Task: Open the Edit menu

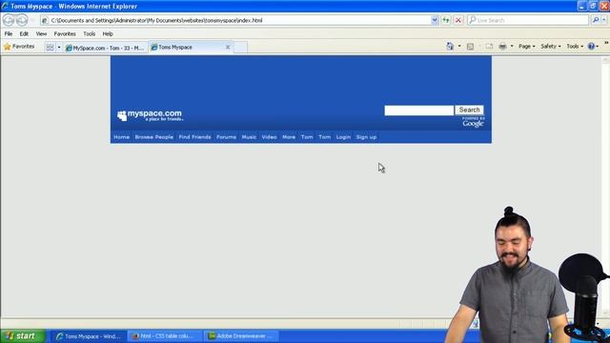Action: tap(24, 34)
